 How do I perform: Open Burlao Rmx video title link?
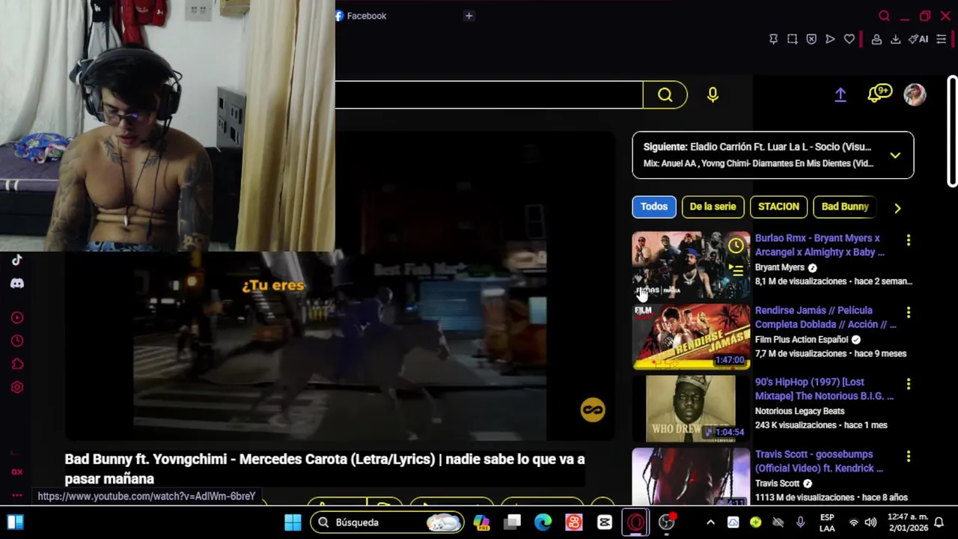pyautogui.click(x=820, y=245)
